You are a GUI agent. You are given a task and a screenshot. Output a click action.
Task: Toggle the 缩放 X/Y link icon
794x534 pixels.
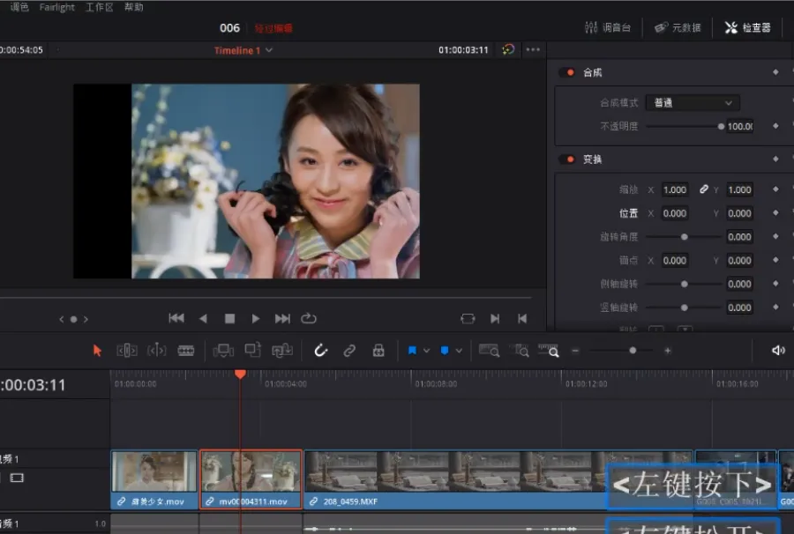point(704,189)
